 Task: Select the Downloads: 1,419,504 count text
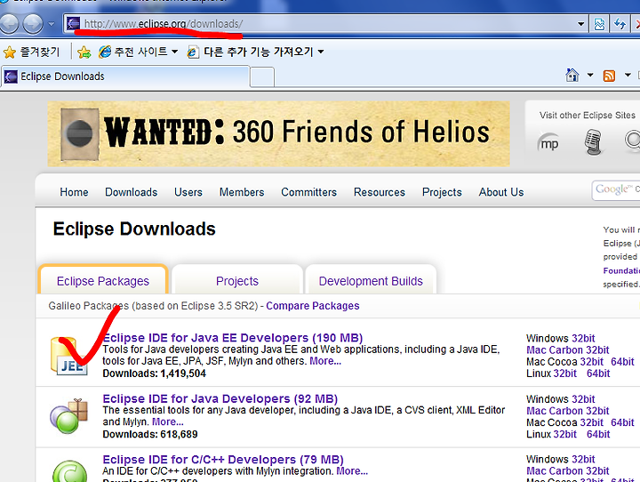coord(155,374)
